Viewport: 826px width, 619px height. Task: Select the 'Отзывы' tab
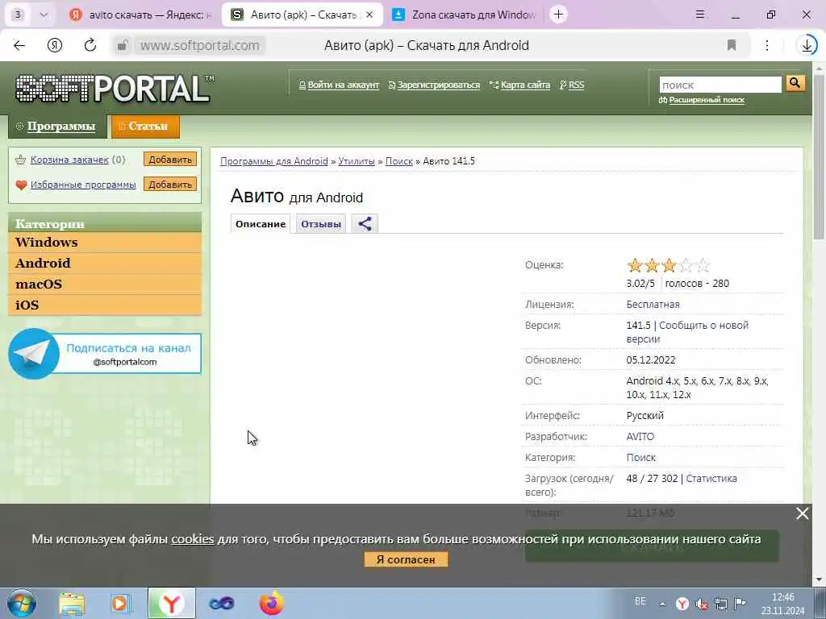[321, 224]
